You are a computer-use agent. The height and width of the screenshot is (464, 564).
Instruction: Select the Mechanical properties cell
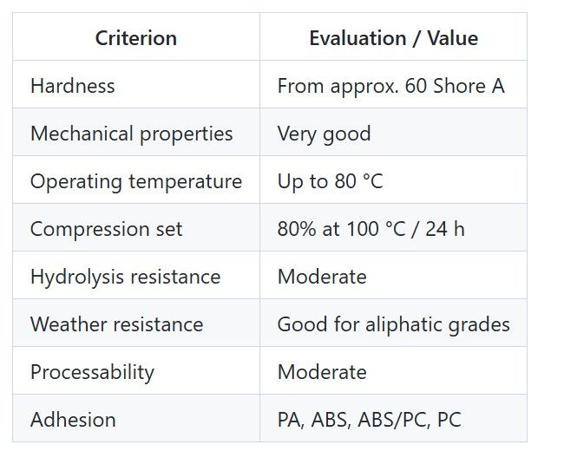coord(132,134)
